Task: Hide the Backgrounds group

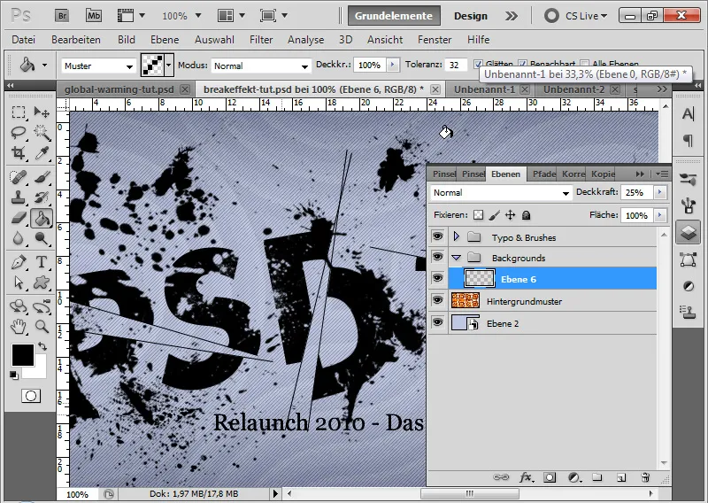Action: 437,257
